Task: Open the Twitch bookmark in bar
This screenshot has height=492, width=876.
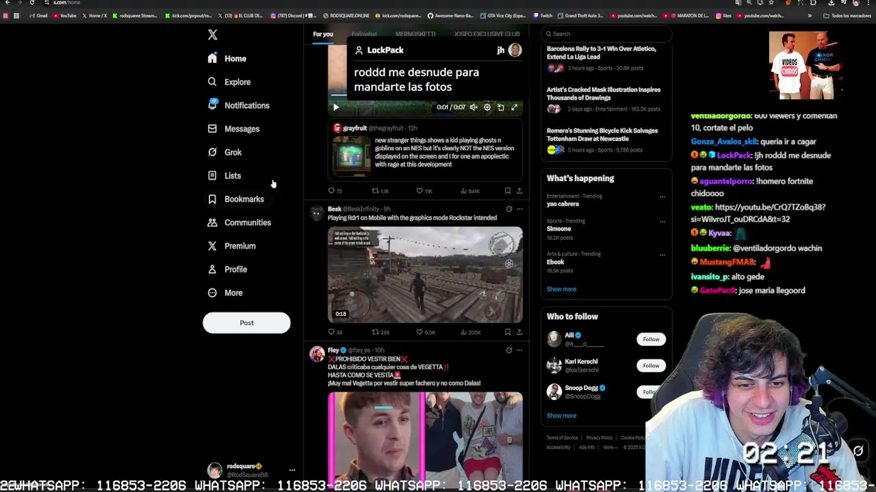Action: click(543, 16)
